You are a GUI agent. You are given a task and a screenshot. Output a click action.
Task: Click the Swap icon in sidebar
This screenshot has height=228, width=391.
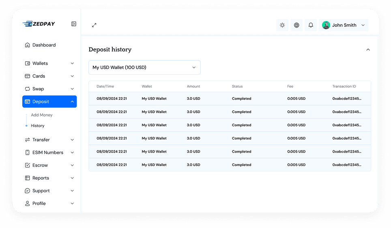28,89
